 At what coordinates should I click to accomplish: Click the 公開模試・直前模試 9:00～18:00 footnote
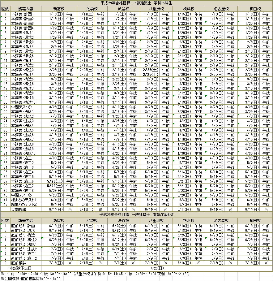click(30, 279)
